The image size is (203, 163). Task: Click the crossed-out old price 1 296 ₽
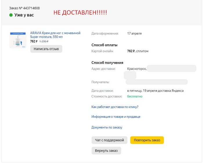(x=44, y=41)
